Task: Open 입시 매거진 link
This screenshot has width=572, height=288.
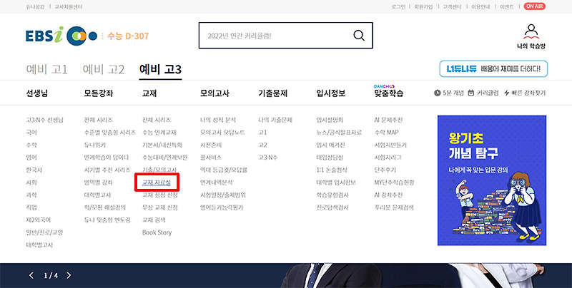Action: [330, 145]
